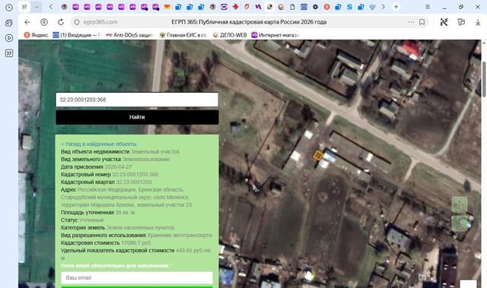The width and height of the screenshot is (487, 288).
Task: Click the Найти search button
Action: [x=137, y=117]
